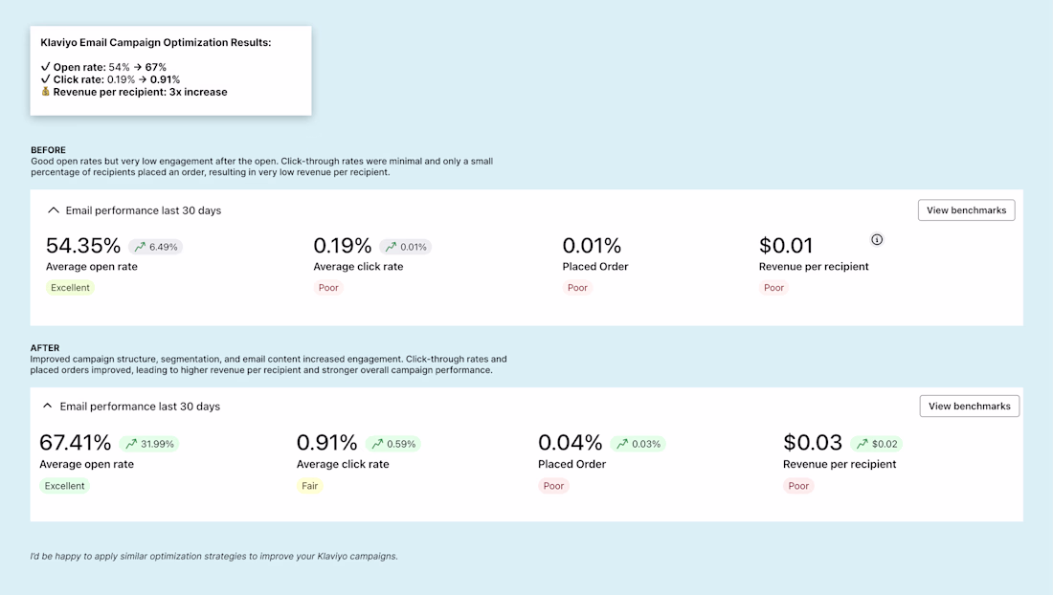Click the 31.99% open rate trend badge
Image resolution: width=1053 pixels, height=595 pixels.
(x=148, y=444)
